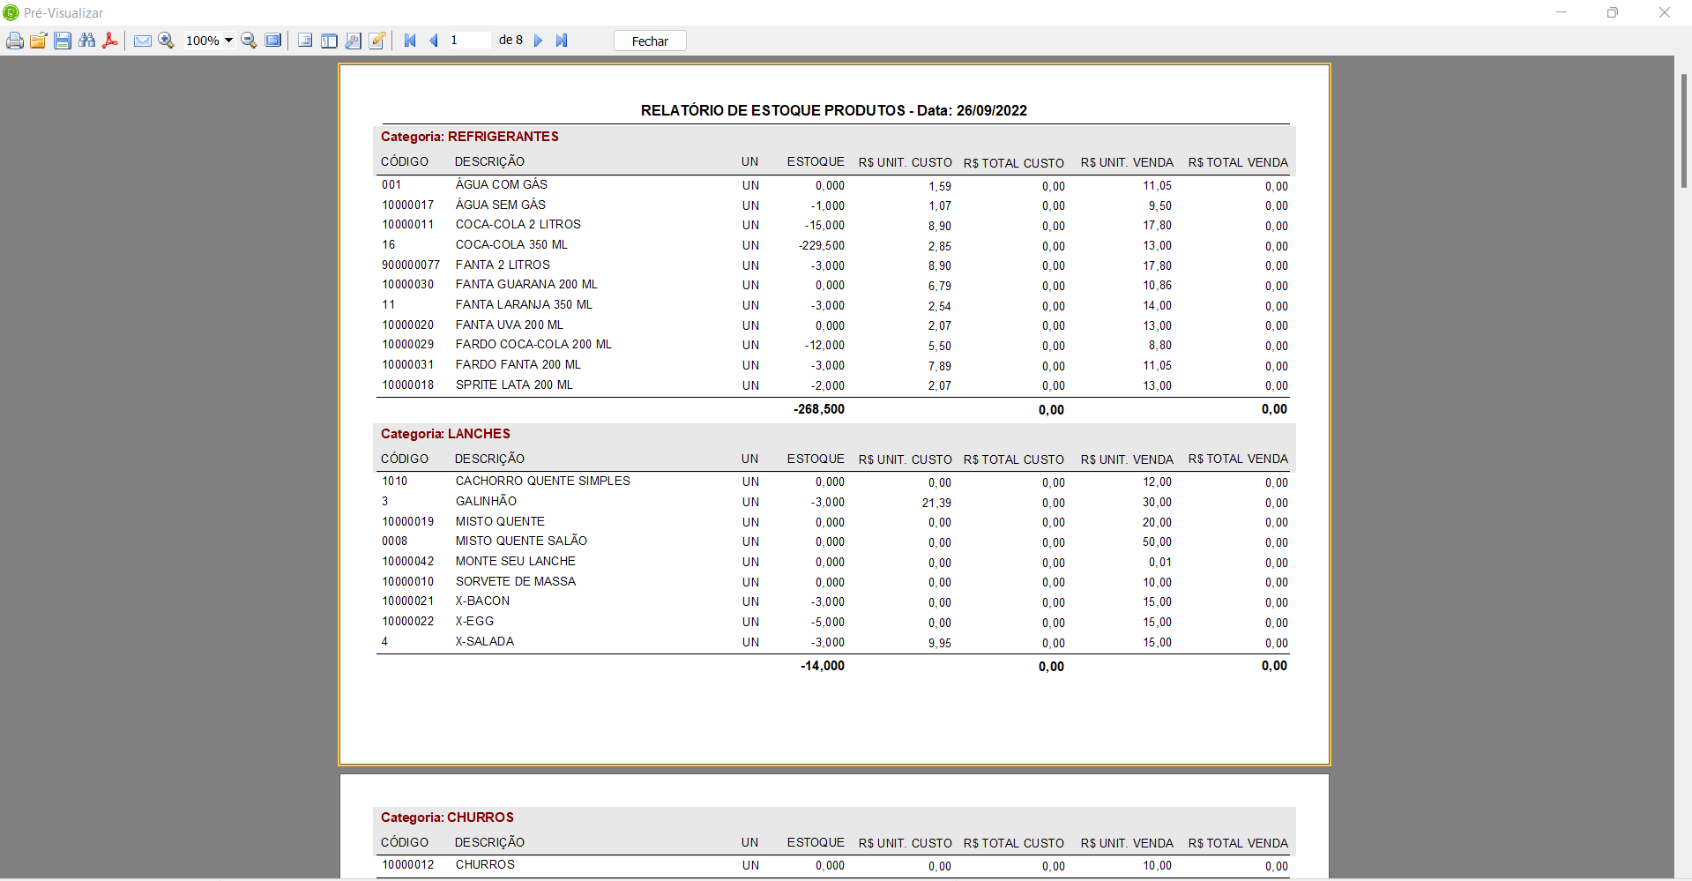1692x881 pixels.
Task: Click the vertical scrollbar thumb
Action: click(x=1683, y=131)
